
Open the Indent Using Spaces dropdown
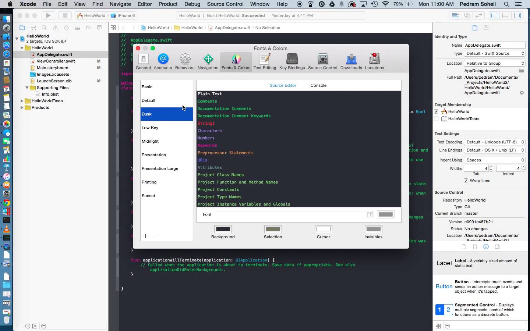tap(494, 160)
